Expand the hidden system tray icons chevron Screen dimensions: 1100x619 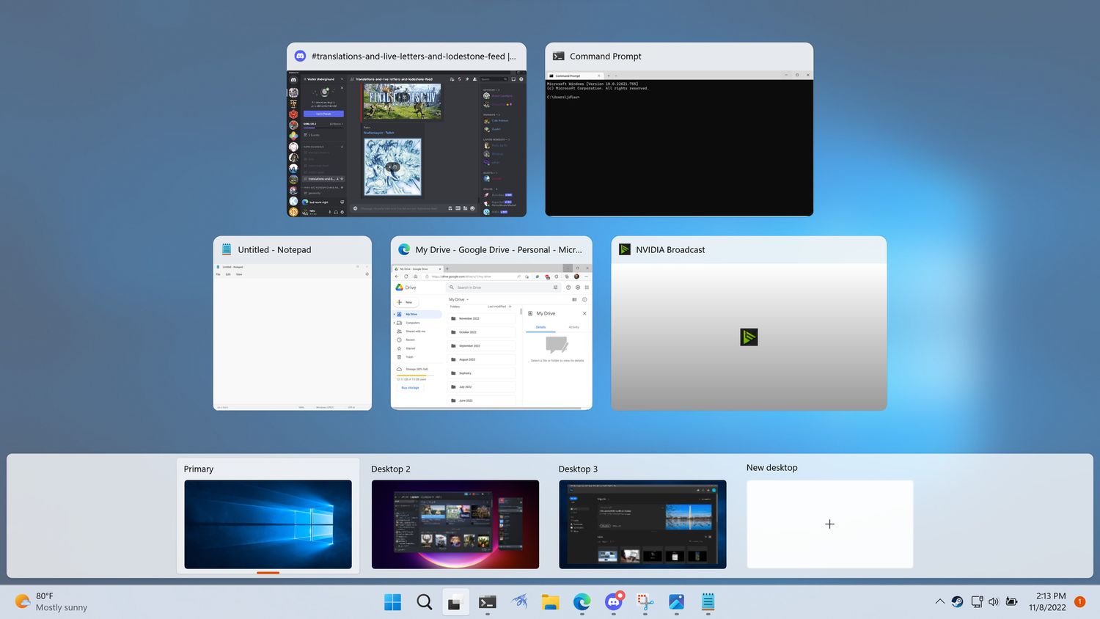point(939,601)
